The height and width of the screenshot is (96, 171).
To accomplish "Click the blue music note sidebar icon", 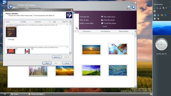I will point(160,8).
